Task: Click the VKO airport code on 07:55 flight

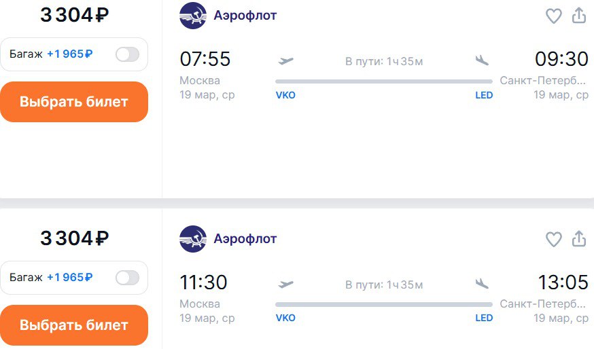Action: coord(285,95)
